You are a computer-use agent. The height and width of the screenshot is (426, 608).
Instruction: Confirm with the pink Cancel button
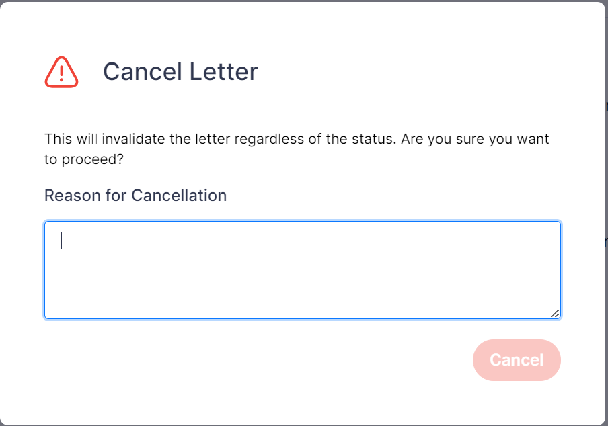(x=517, y=360)
